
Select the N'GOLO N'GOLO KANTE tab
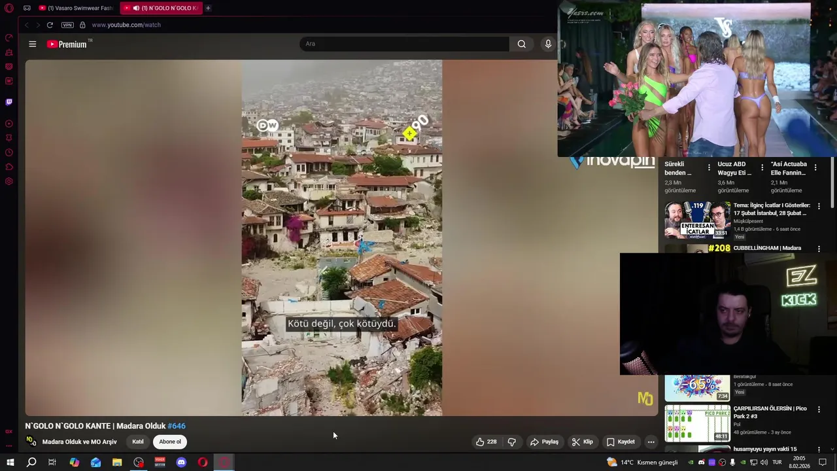click(162, 8)
